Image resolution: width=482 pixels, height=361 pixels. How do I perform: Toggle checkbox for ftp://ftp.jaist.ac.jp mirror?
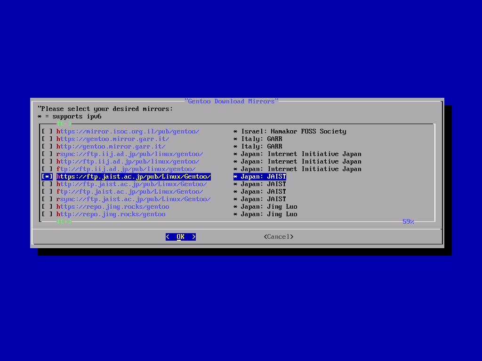(47, 192)
